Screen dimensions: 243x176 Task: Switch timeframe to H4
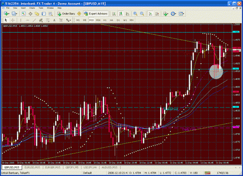(112, 20)
